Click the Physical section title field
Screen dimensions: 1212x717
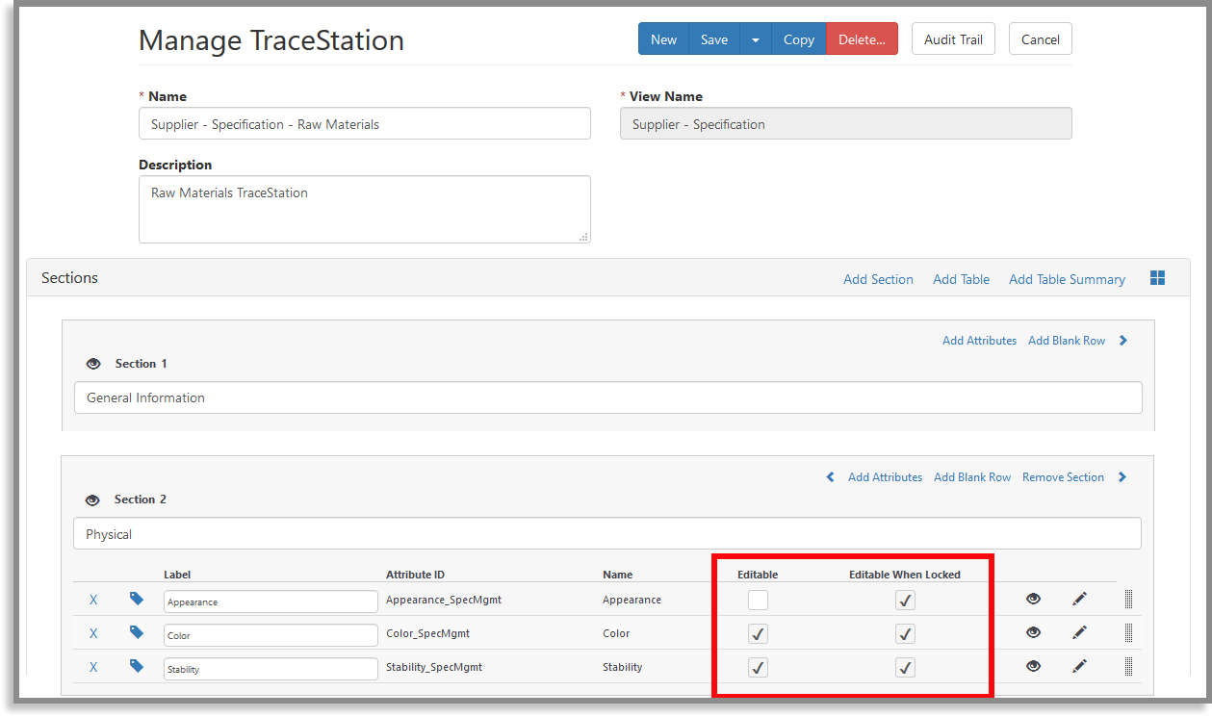click(607, 534)
